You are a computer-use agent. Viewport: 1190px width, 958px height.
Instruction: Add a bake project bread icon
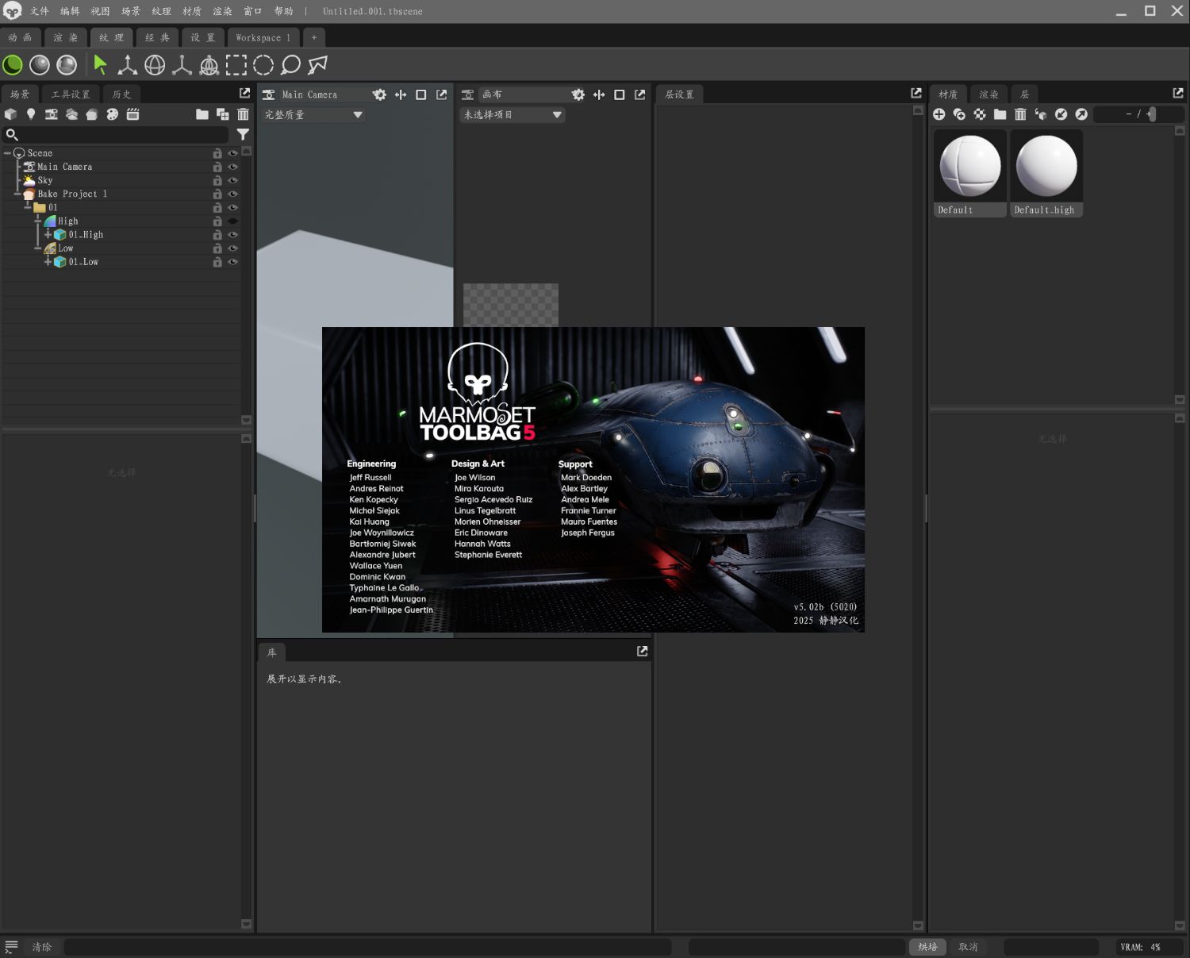coord(92,114)
